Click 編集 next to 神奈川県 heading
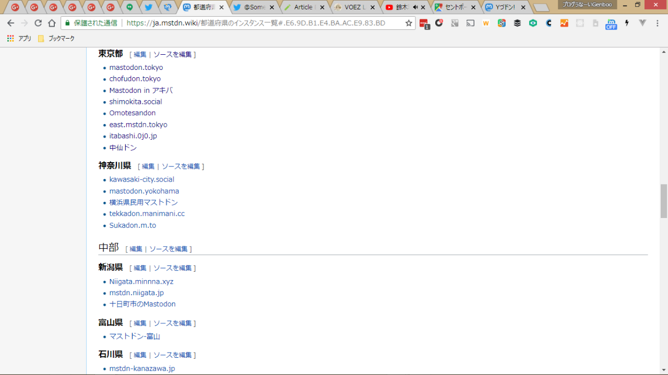Screen dimensions: 668x375 pos(148,166)
